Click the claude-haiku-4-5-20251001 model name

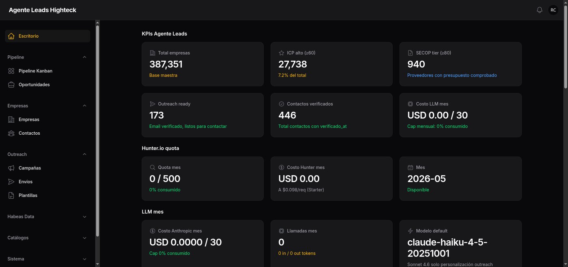coord(448,248)
